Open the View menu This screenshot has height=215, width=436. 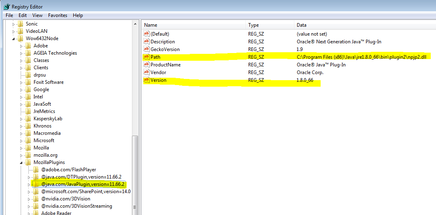coord(37,15)
